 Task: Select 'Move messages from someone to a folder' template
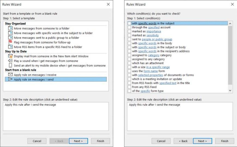tap(42, 28)
